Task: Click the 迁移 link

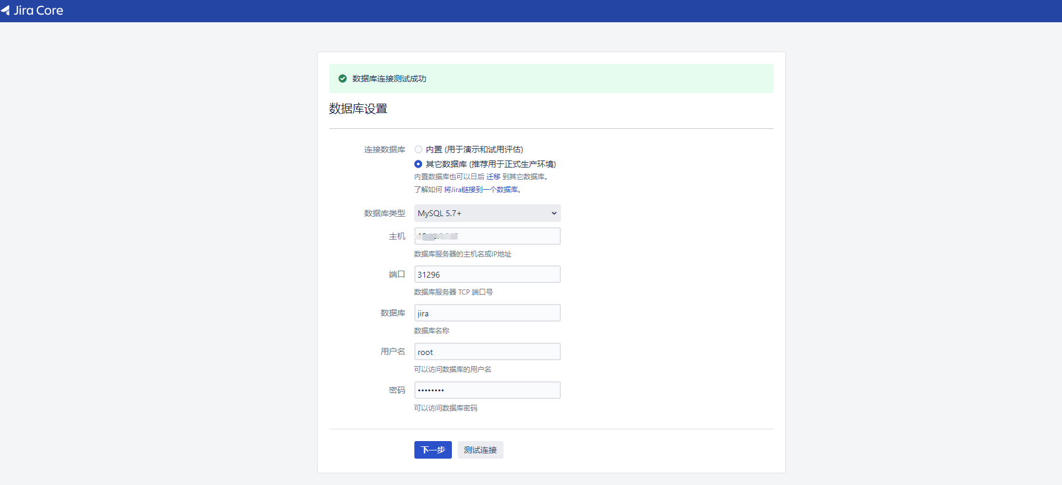Action: click(493, 177)
